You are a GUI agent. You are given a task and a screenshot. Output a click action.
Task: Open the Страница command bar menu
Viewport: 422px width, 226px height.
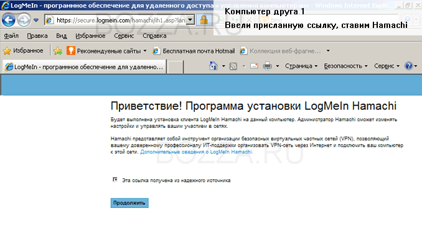(x=301, y=66)
